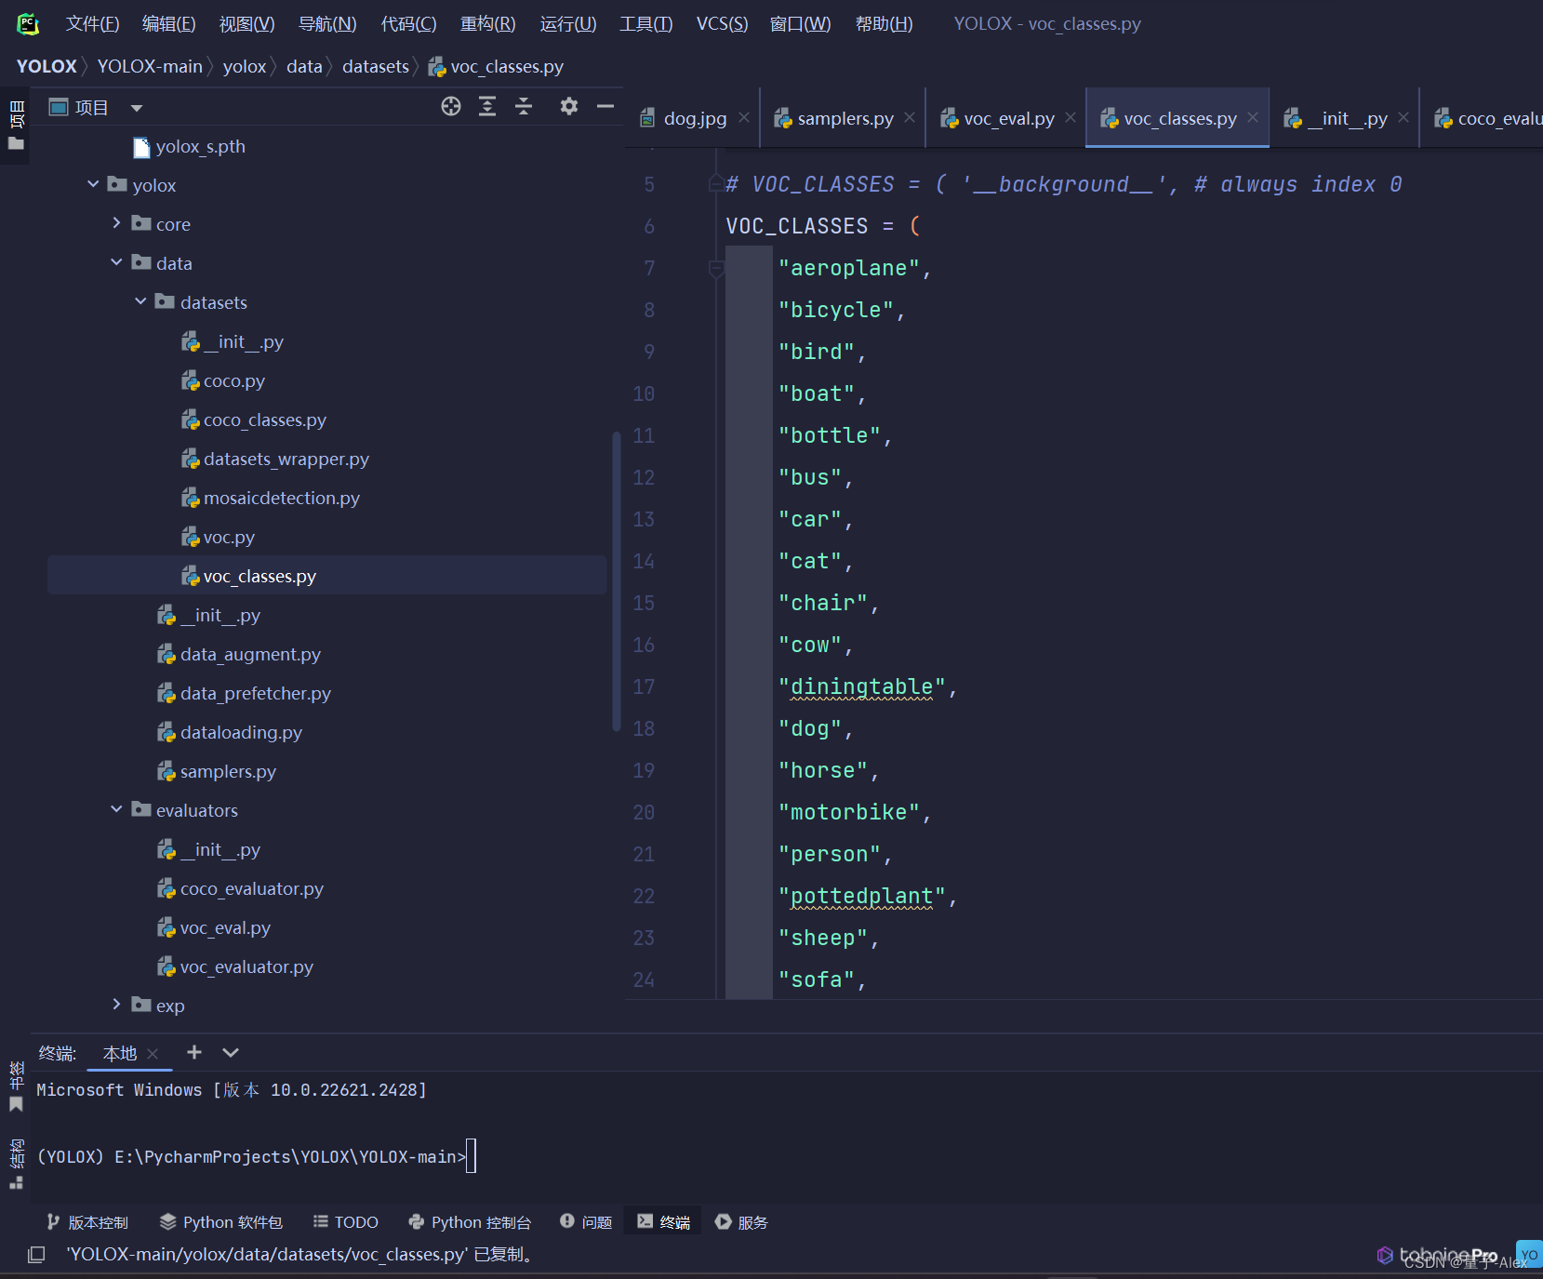Collapse the data folder
The height and width of the screenshot is (1279, 1543).
click(x=116, y=262)
